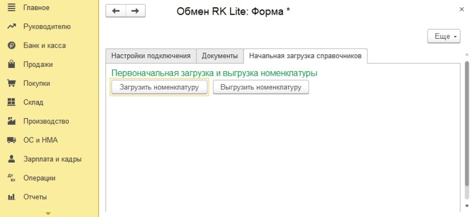Click the Продажи shopping bag icon
Image resolution: width=470 pixels, height=217 pixels.
point(12,64)
